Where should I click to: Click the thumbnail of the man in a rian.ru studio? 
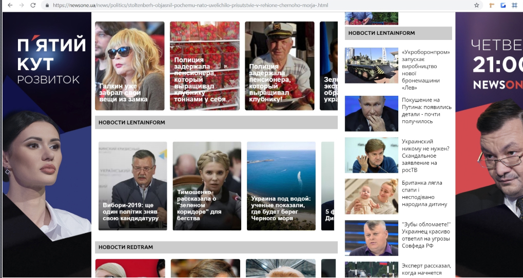(x=372, y=155)
